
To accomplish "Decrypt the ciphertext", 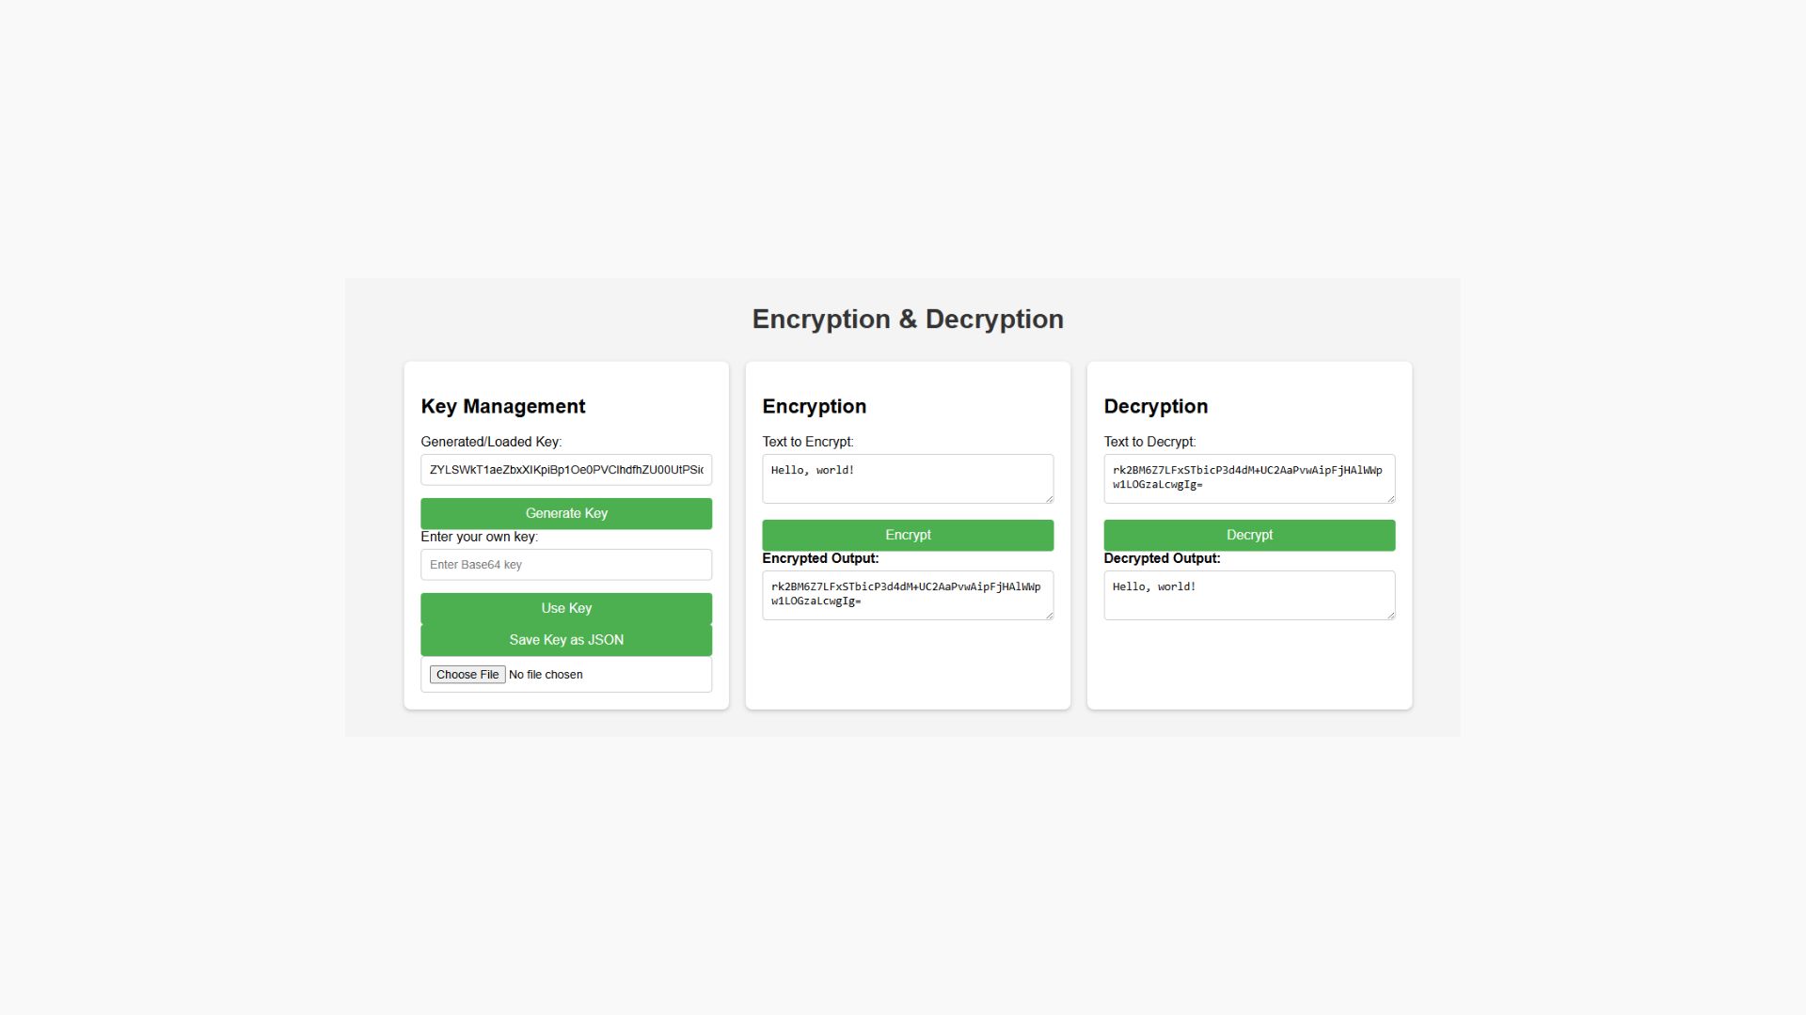I will coord(1249,535).
